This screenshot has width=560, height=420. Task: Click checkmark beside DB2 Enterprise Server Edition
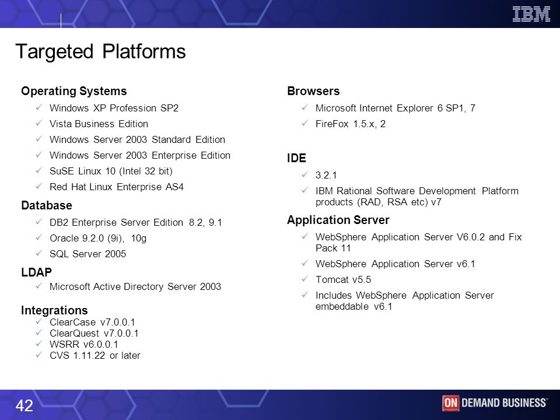pos(39,222)
